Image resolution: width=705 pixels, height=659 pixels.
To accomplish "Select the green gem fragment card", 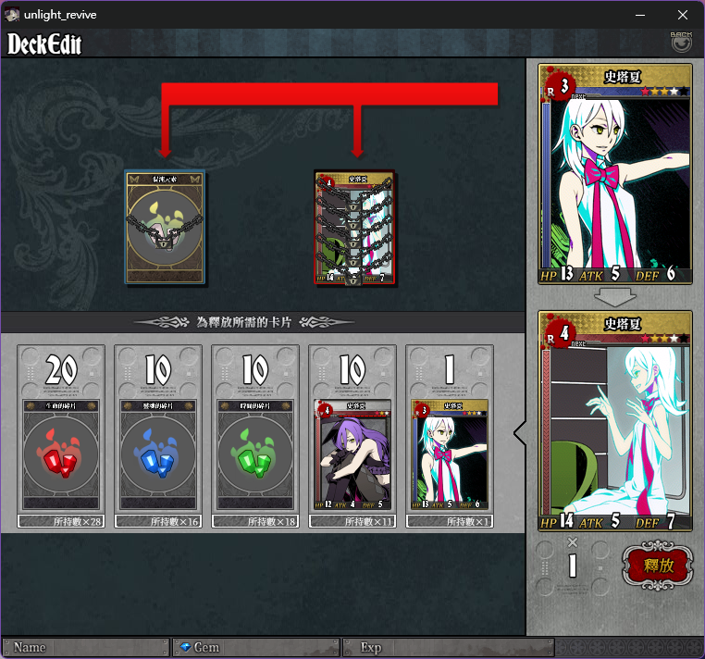I will pos(255,454).
